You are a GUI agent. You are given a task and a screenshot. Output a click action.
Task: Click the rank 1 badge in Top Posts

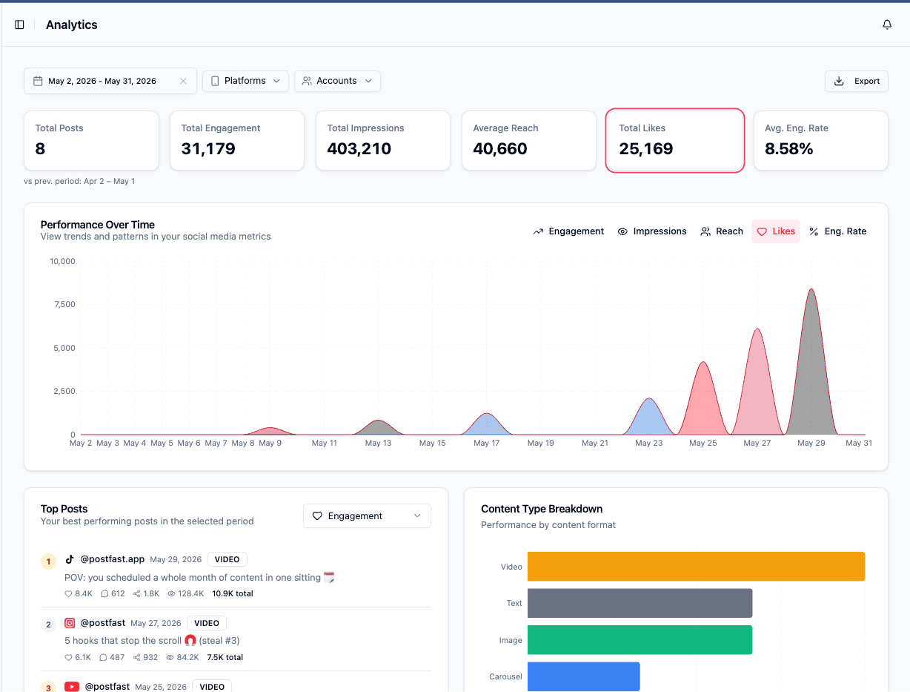tap(49, 561)
